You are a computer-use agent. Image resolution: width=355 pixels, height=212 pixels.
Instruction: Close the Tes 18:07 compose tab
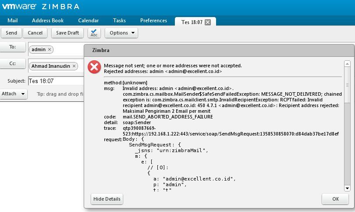[208, 22]
